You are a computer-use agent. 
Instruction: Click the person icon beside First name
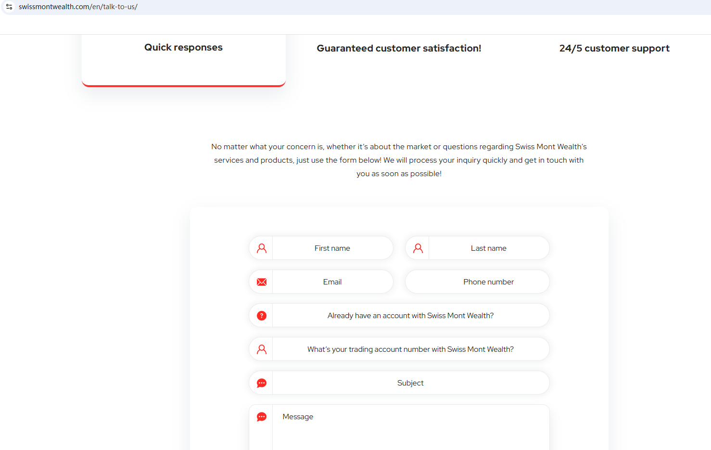pos(262,248)
